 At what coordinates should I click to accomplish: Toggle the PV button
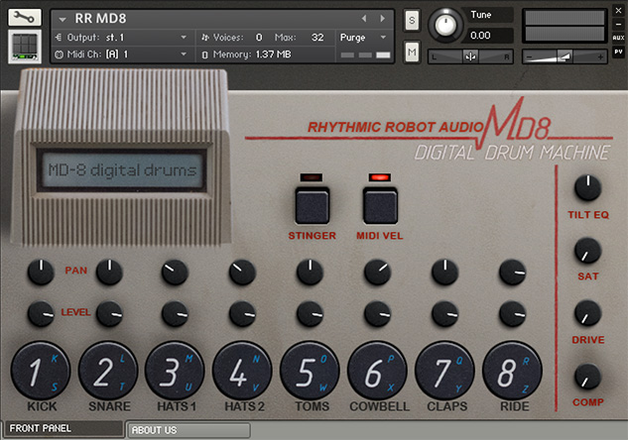[618, 52]
